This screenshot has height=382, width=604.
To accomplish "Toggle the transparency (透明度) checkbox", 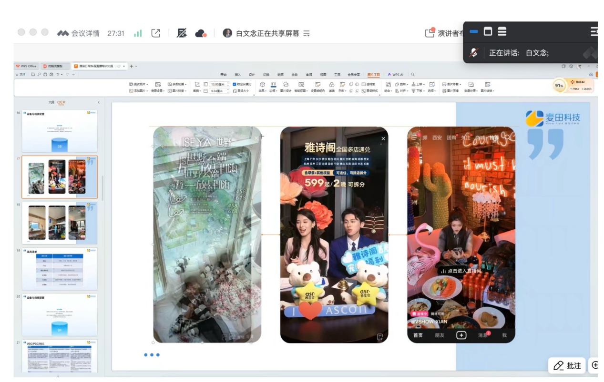I will pos(363,84).
